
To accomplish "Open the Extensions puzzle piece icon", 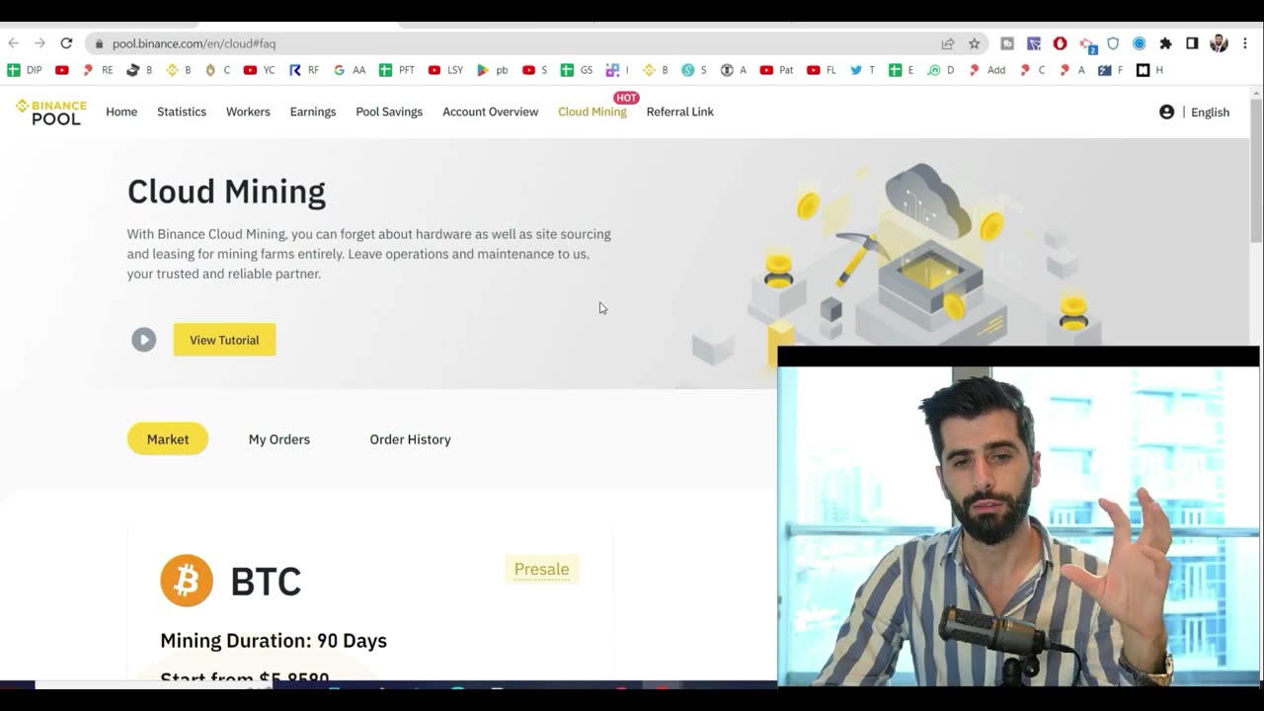I will (1165, 43).
